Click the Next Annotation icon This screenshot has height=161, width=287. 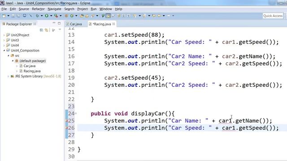[135, 16]
